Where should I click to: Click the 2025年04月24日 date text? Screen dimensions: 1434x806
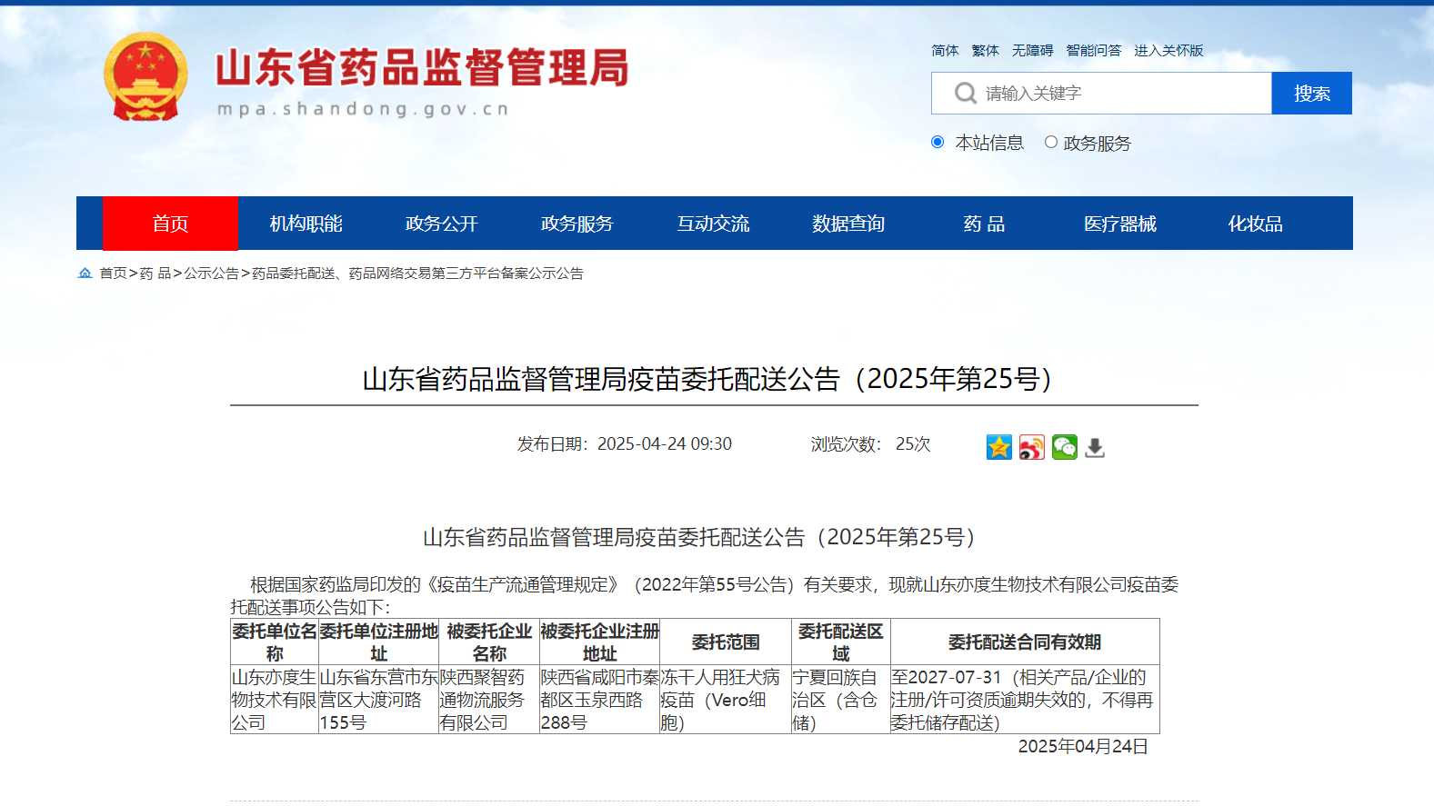click(x=1083, y=747)
